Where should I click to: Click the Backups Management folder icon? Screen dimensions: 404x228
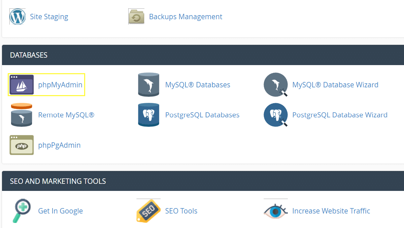pyautogui.click(x=136, y=17)
